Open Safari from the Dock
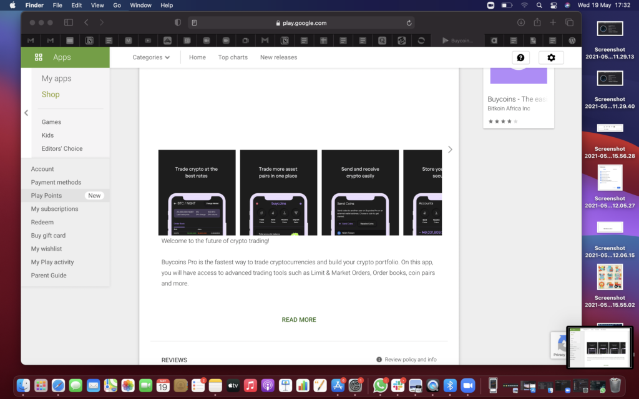This screenshot has height=399, width=639. click(58, 385)
